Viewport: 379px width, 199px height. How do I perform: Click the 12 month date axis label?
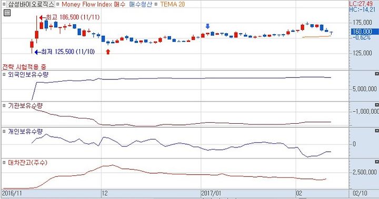104,193
